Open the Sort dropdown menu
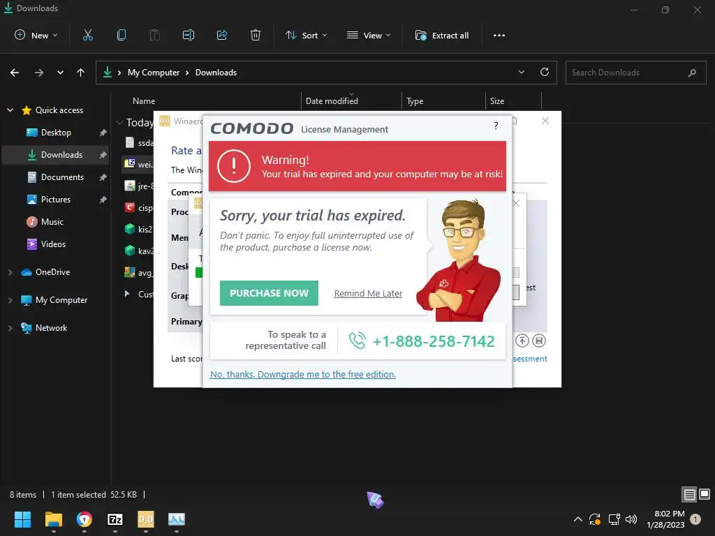Screen dimensions: 715x536 307,35
